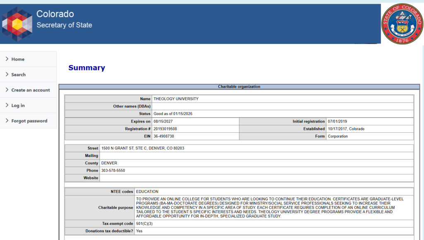Click the phone number 303-578-5550
The image size is (424, 240).
[113, 170]
